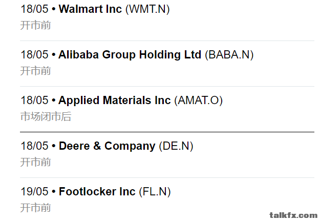320x221 pixels.
Task: Open the Walmart Inc company name
Action: click(x=90, y=9)
